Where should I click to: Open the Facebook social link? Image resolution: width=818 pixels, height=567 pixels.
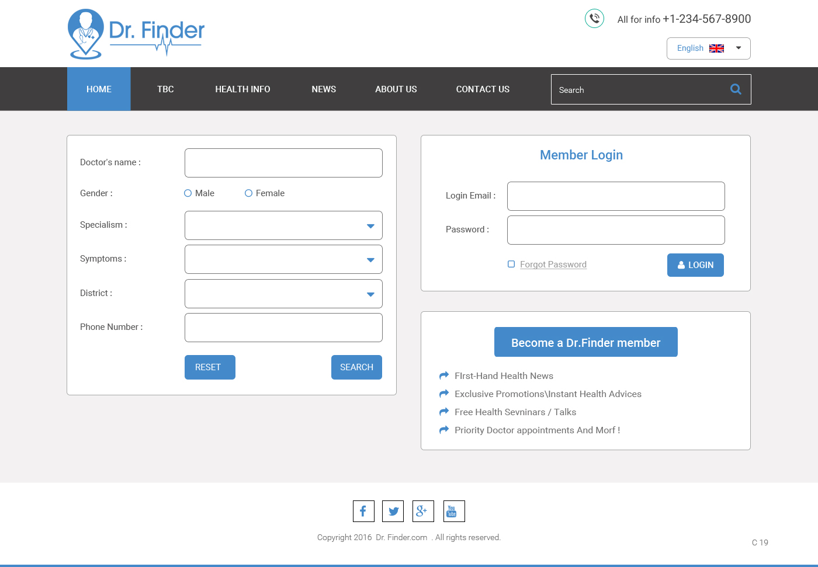363,512
